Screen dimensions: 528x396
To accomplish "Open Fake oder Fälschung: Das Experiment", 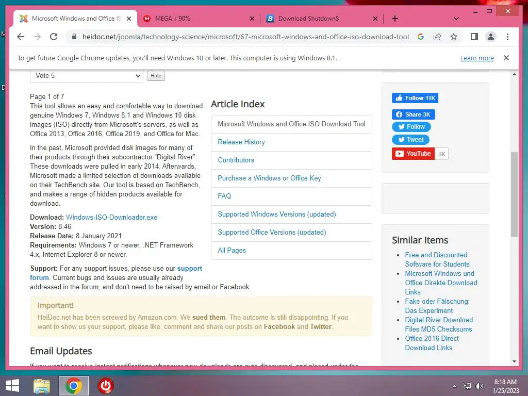I will coord(437,306).
